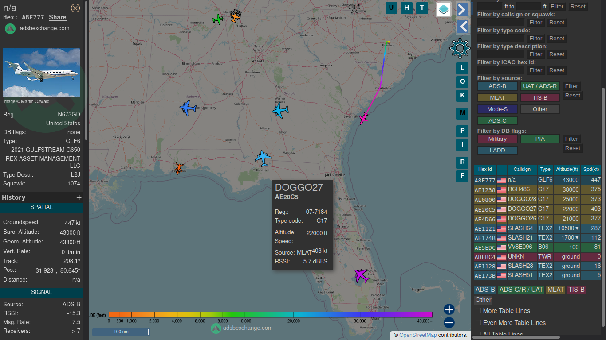Toggle the ADS-B source filter

(x=497, y=86)
